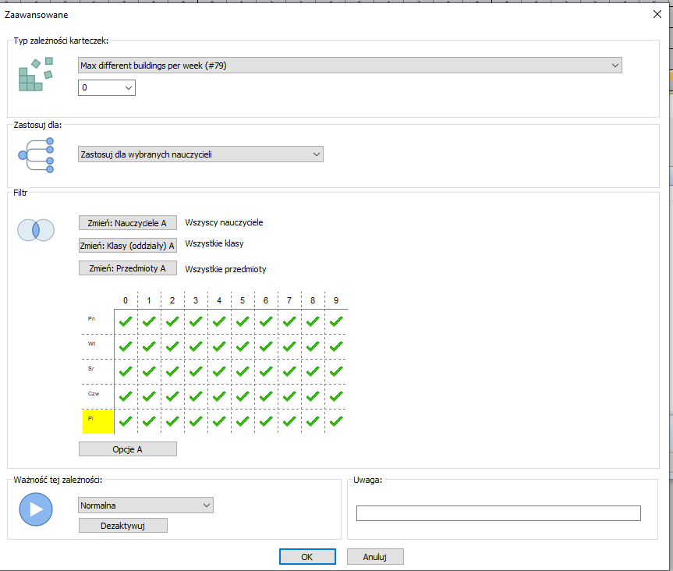The image size is (673, 571).
Task: Click the filter Venn diagram icon
Action: click(36, 230)
